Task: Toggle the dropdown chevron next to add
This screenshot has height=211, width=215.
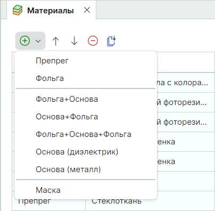Action: pos(38,41)
